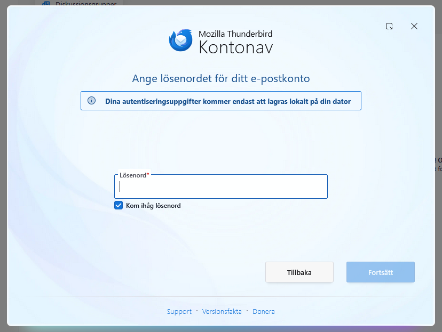Viewport: 442px width, 332px height.
Task: Select the heading 'Ange lösenordet för ditt e-postkonto'
Action: (221, 78)
